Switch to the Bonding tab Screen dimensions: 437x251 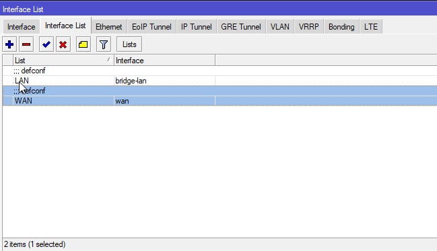(341, 27)
